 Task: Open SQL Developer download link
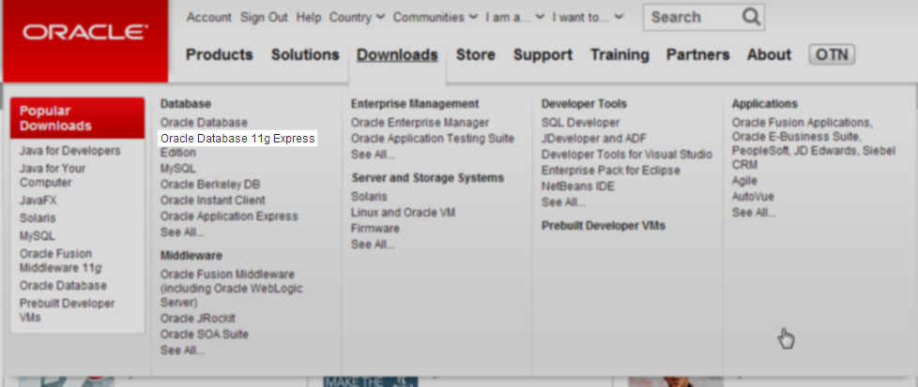tap(580, 123)
